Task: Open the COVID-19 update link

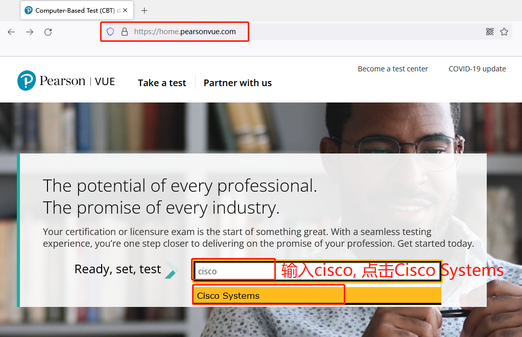Action: [477, 69]
